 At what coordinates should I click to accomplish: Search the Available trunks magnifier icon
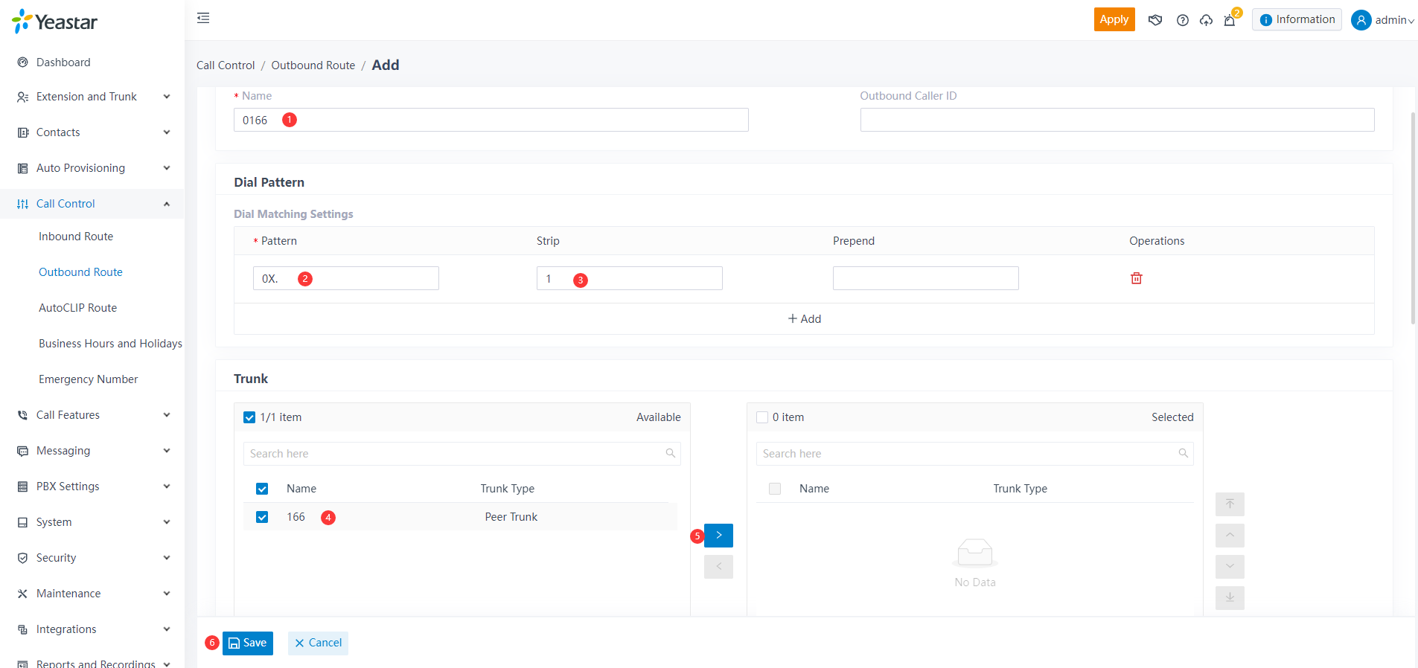point(671,454)
